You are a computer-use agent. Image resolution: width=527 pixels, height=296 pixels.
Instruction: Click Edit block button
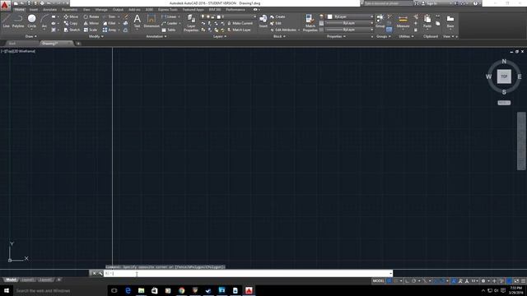point(276,23)
